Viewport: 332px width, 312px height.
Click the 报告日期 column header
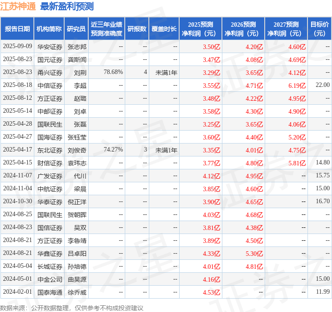17,29
